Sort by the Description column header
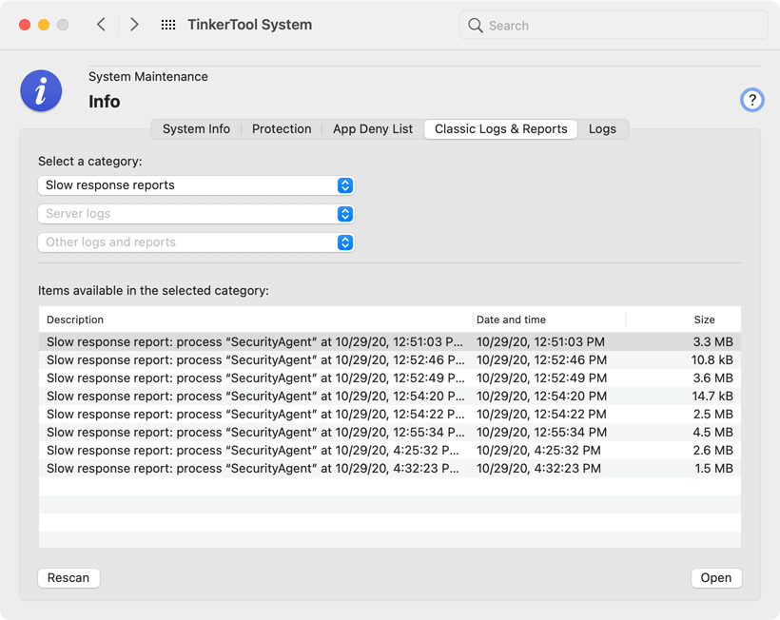Screen dimensions: 780x620 tap(256, 320)
